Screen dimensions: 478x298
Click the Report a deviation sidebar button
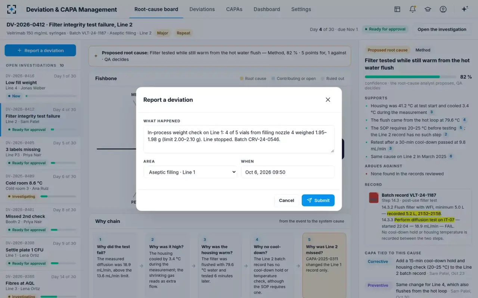pos(40,51)
